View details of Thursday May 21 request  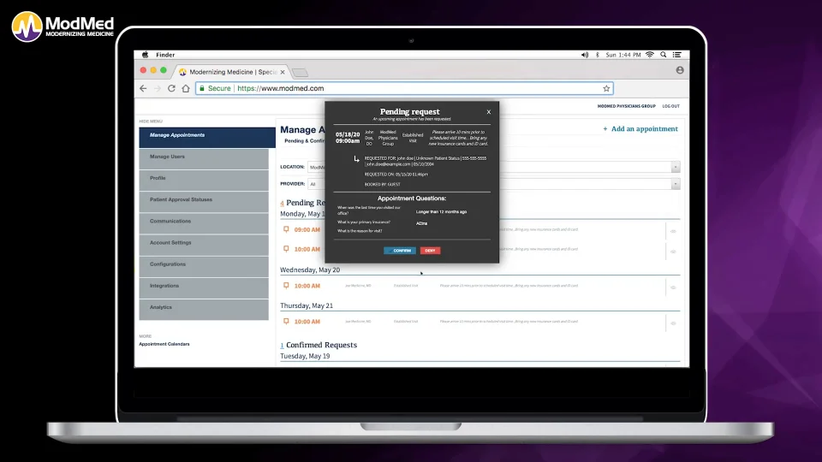[673, 323]
